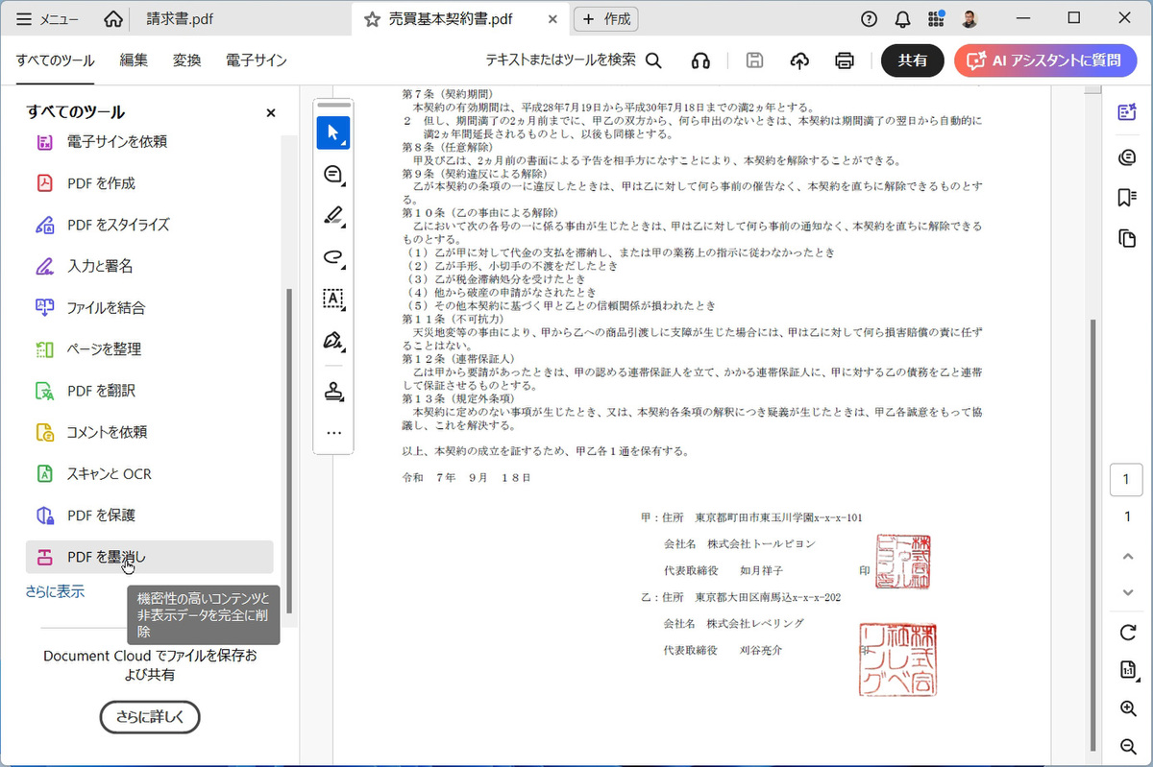Click the cloud upload icon

pos(799,60)
